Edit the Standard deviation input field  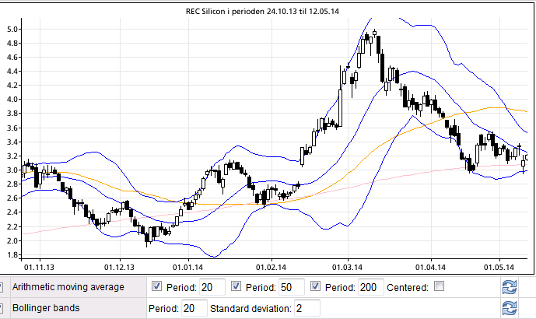point(305,309)
